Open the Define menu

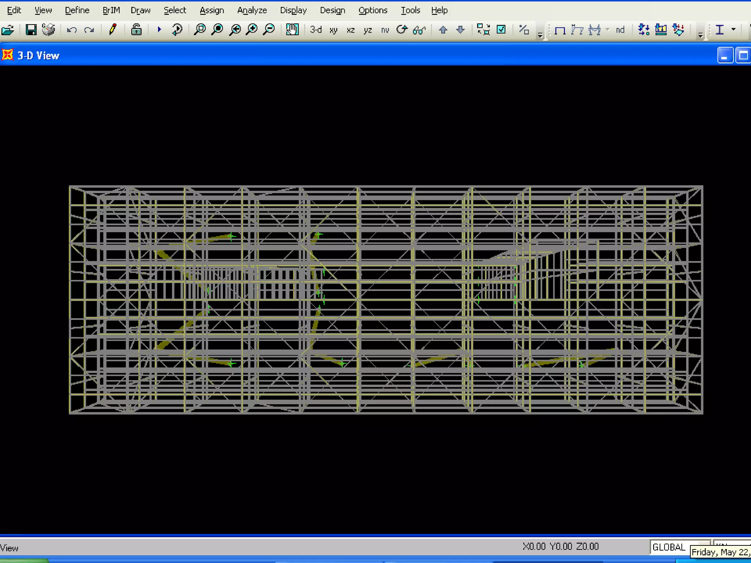tap(77, 10)
